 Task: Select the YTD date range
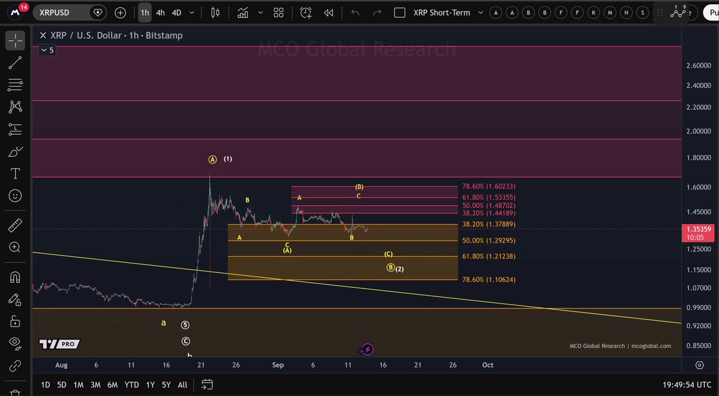click(x=131, y=385)
